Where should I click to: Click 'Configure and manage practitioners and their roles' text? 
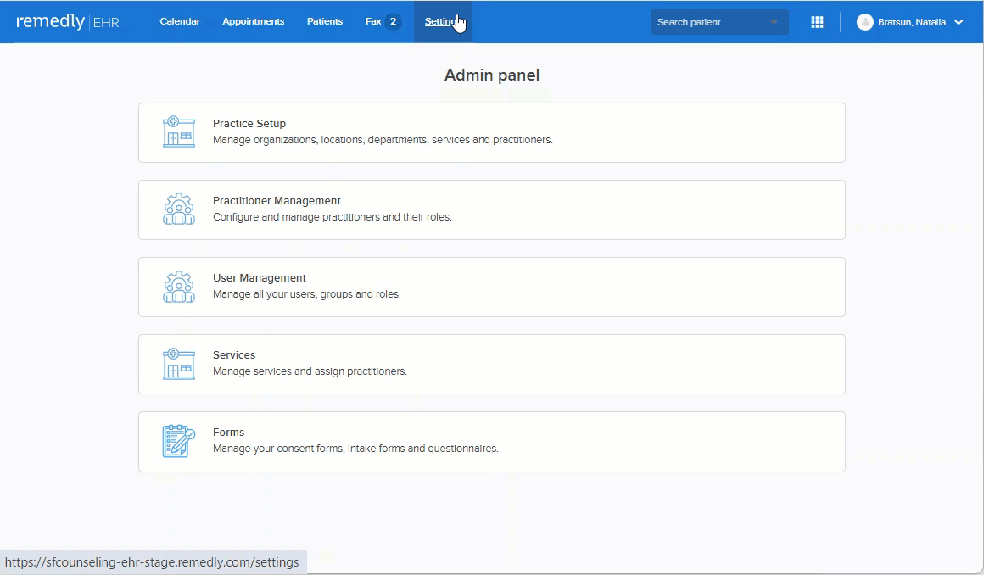(332, 217)
